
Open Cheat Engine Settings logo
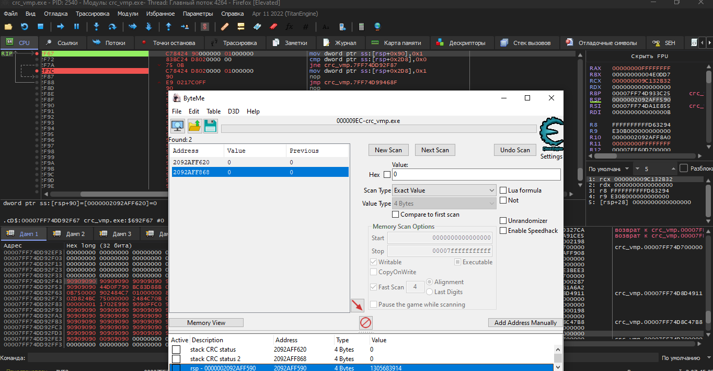point(551,134)
